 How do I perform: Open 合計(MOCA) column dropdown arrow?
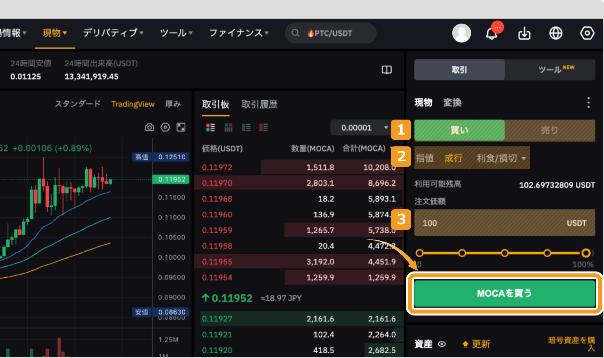tap(392, 148)
